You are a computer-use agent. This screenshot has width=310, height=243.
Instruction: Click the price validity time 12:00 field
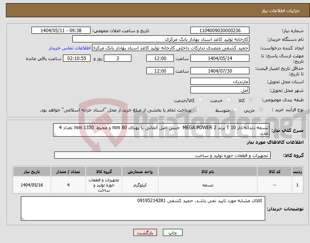pyautogui.click(x=160, y=71)
